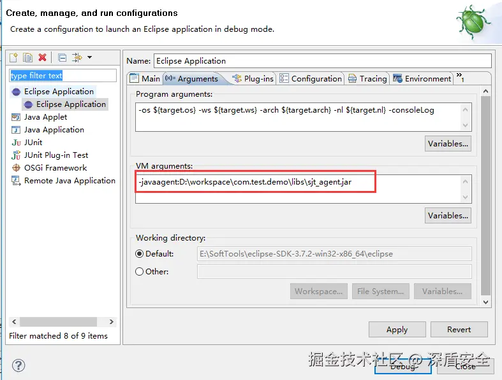
Task: Select Java Applet configuration type
Action: (45, 117)
